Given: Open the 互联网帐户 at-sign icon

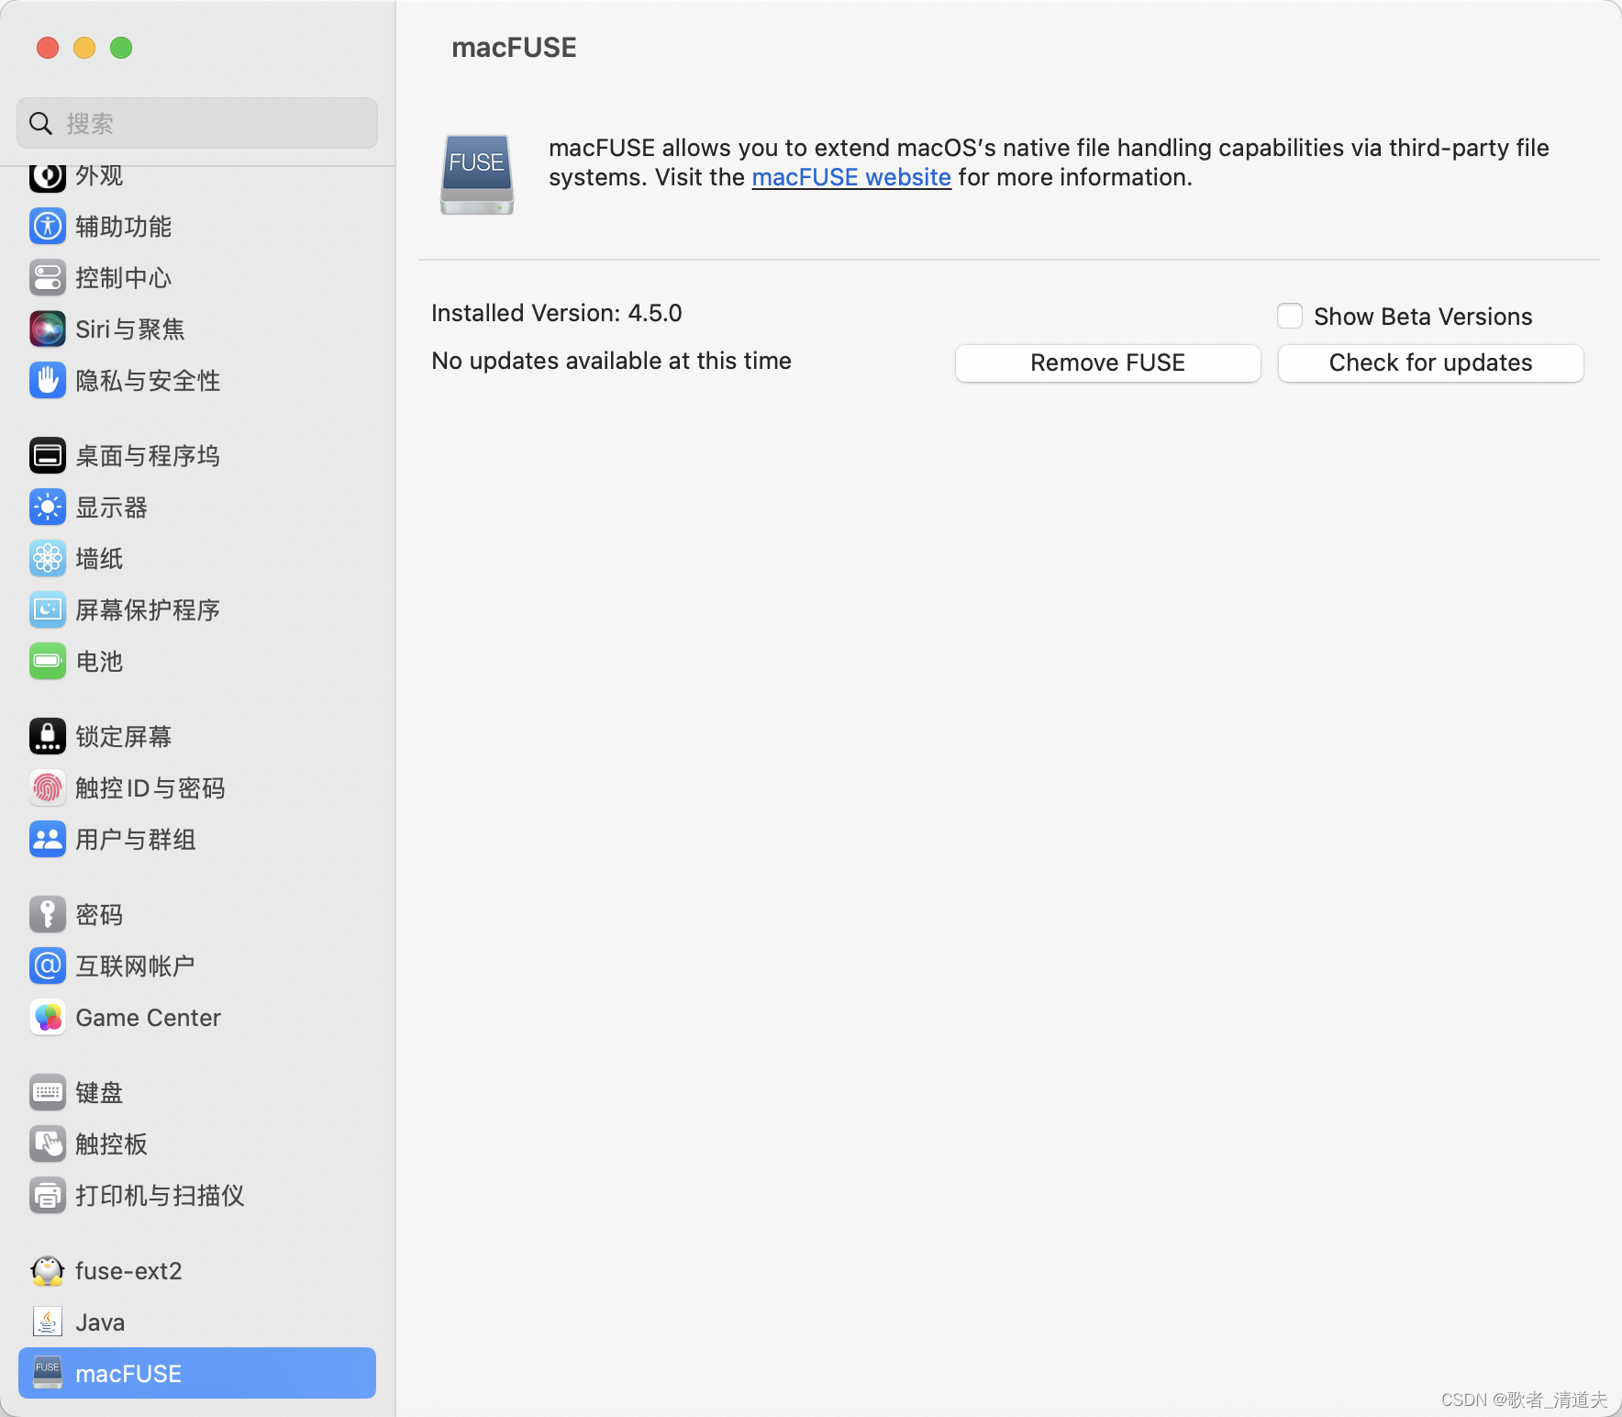Looking at the screenshot, I should pyautogui.click(x=48, y=965).
